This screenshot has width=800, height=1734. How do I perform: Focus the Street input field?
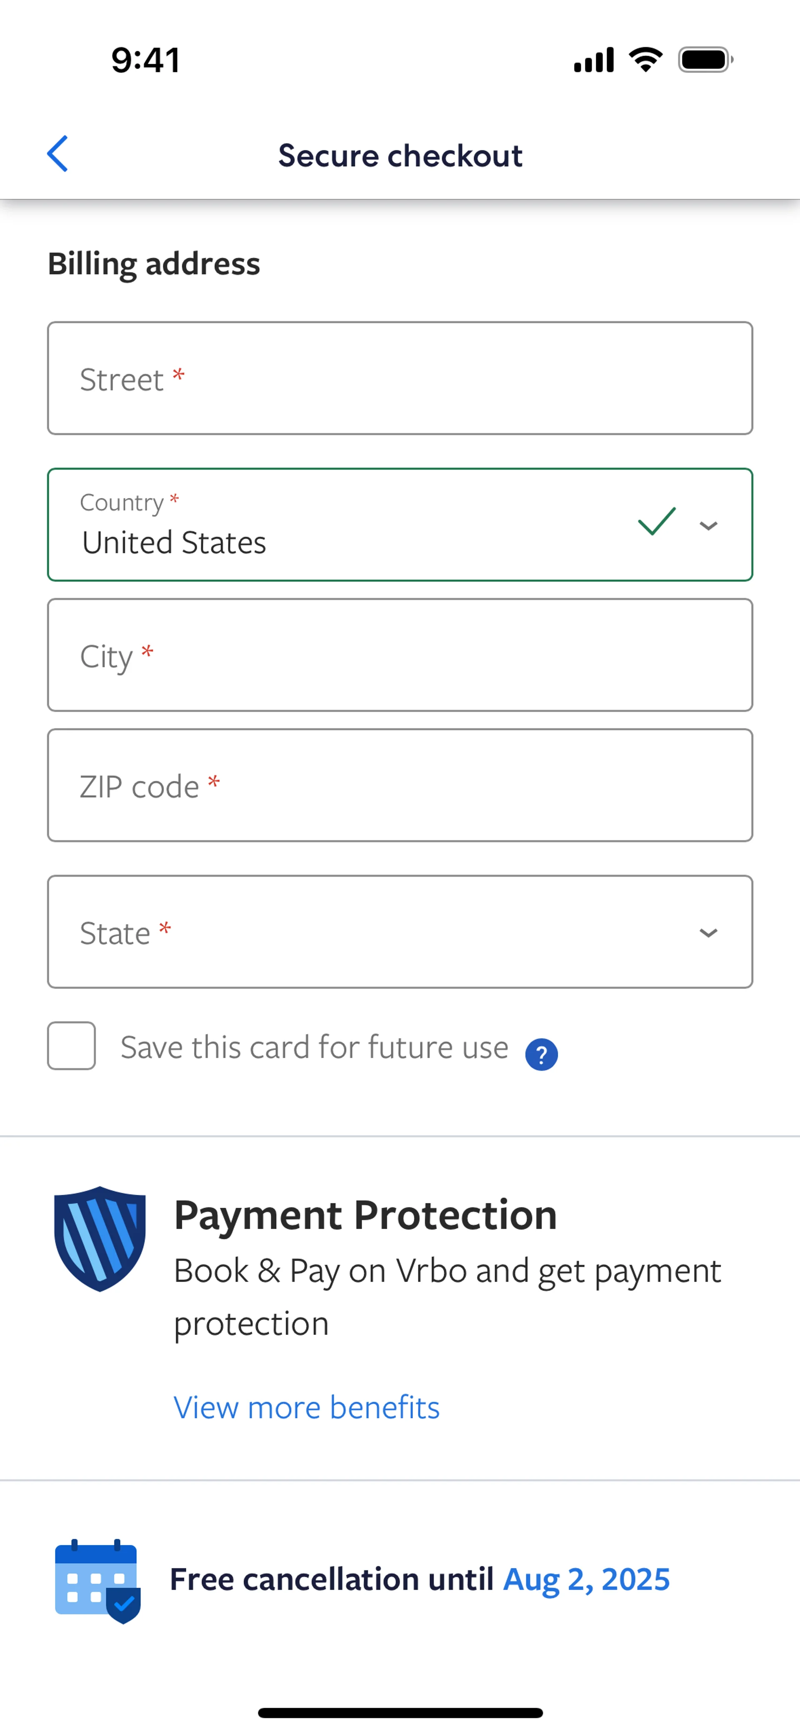pyautogui.click(x=400, y=378)
